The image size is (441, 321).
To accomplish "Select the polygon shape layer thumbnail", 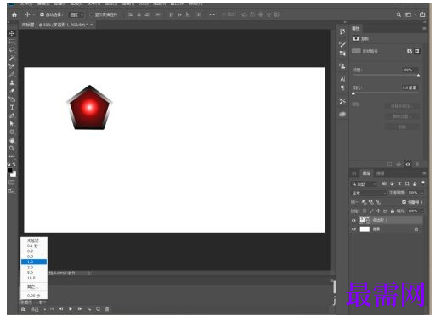I will coord(365,220).
